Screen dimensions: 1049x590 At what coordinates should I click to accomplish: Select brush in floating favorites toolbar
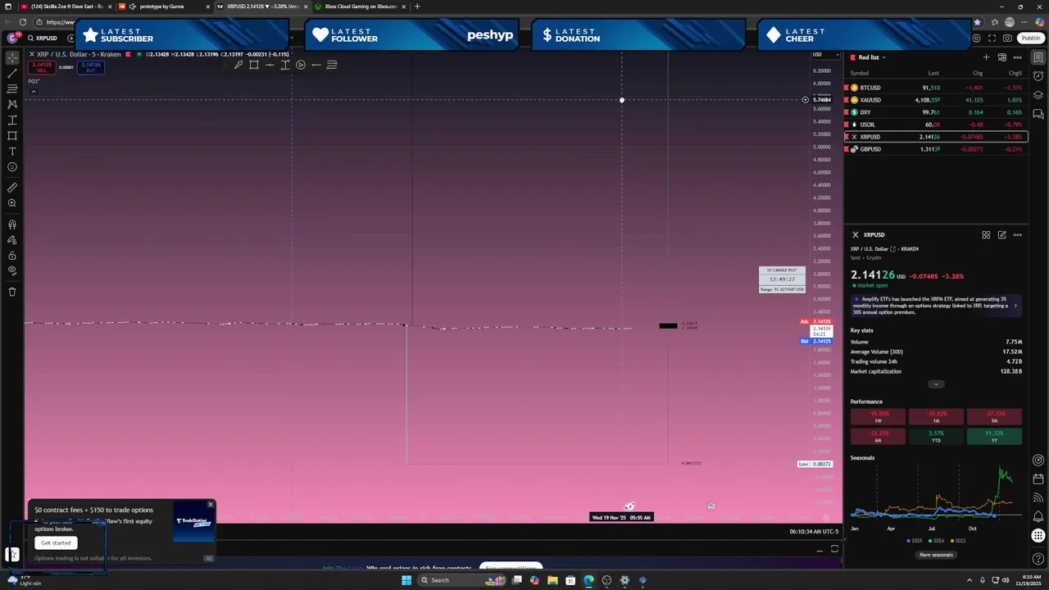(238, 65)
